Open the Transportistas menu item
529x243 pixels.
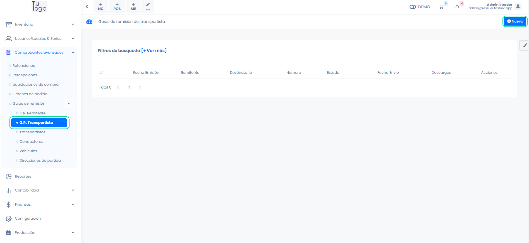pyautogui.click(x=32, y=132)
